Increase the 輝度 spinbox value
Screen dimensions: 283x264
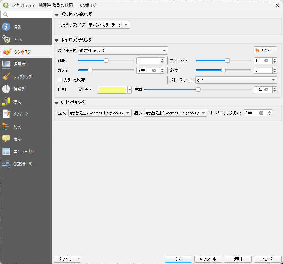(162, 59)
